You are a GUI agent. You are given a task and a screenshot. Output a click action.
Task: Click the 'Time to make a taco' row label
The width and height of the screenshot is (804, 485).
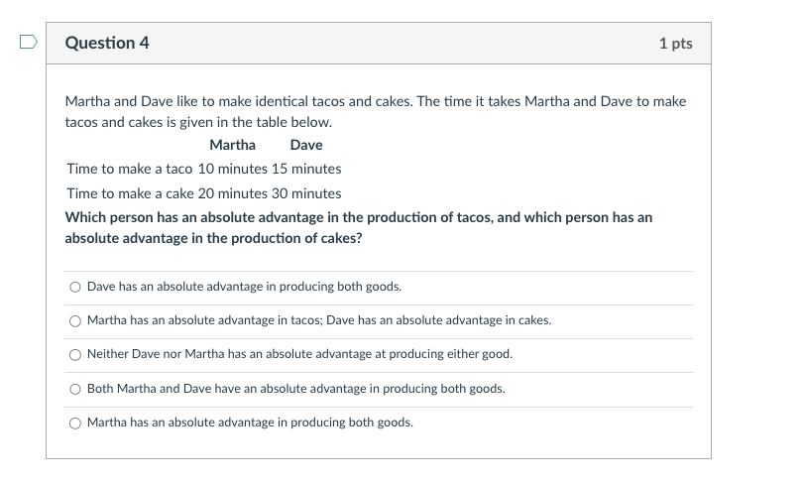130,169
